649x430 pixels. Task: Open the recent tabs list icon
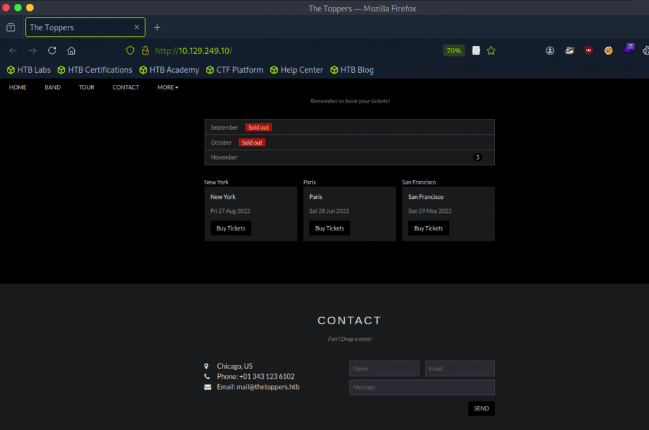tap(11, 27)
